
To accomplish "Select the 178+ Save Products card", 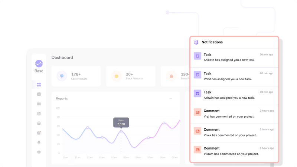I will point(76,76).
